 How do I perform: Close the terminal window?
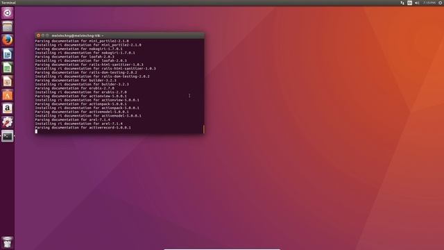pos(39,35)
